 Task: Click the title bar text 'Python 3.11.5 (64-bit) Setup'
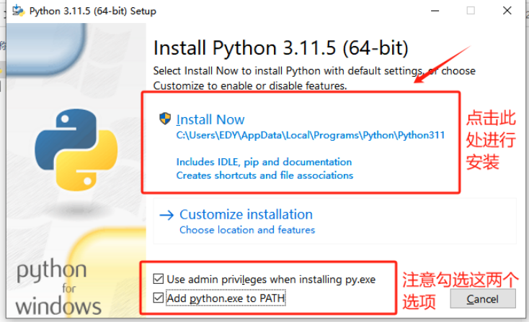tap(93, 11)
